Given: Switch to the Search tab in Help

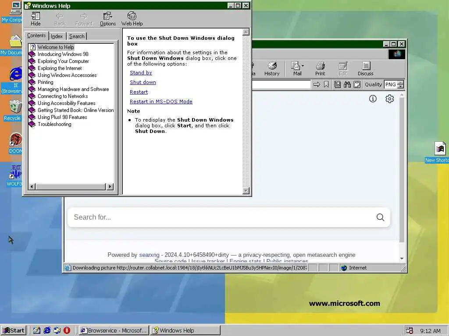Looking at the screenshot, I should pos(77,36).
